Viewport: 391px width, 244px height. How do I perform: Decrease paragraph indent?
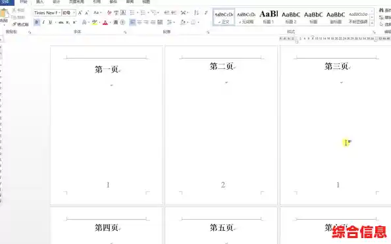pos(167,12)
